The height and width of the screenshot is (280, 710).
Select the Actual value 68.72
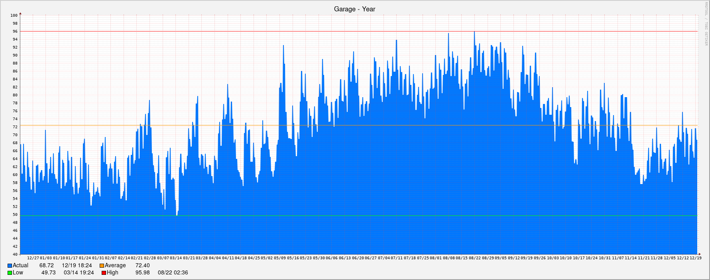coord(46,266)
